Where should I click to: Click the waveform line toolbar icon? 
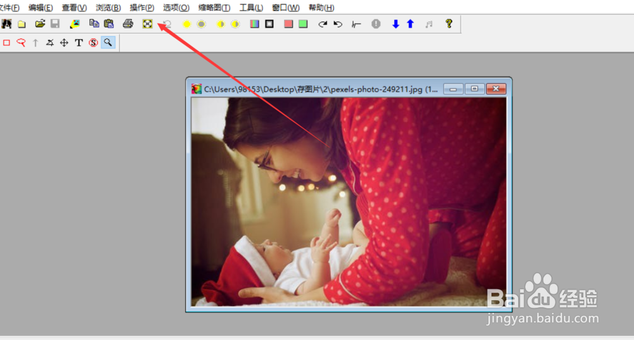click(x=356, y=24)
